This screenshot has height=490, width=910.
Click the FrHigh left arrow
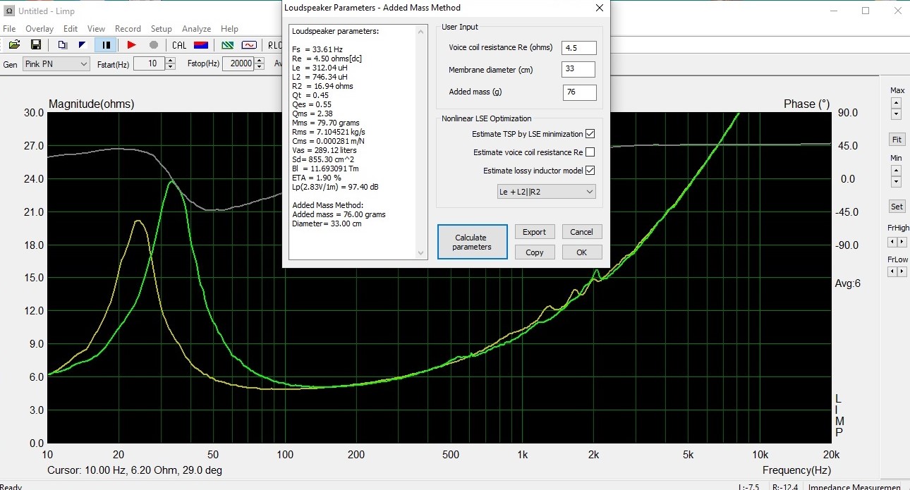click(x=892, y=242)
